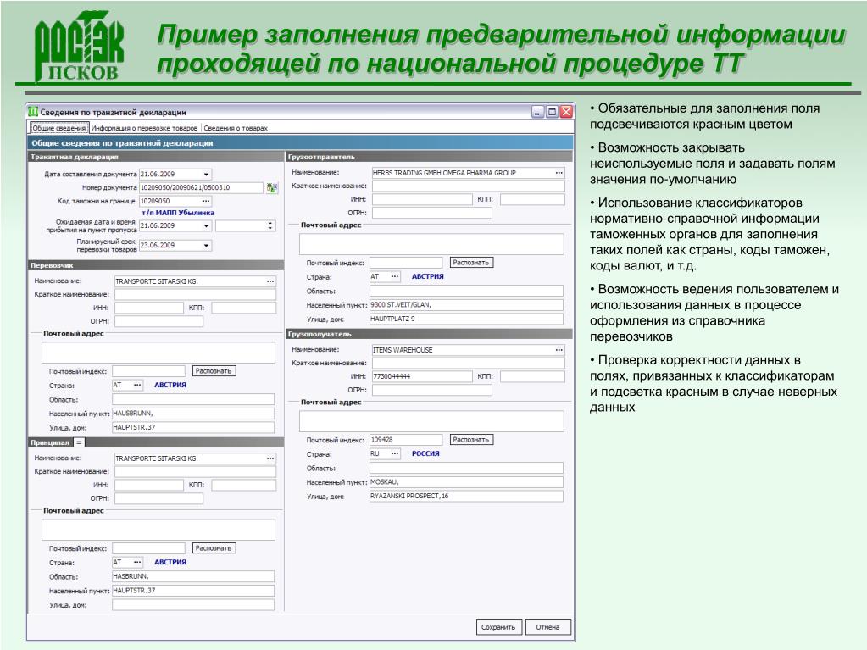The height and width of the screenshot is (650, 867).
Task: Click the Грузополучатель ИНН field with 7730044444
Action: click(x=422, y=377)
